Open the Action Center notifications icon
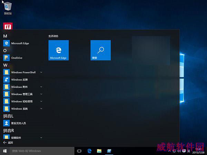 tap(184, 151)
